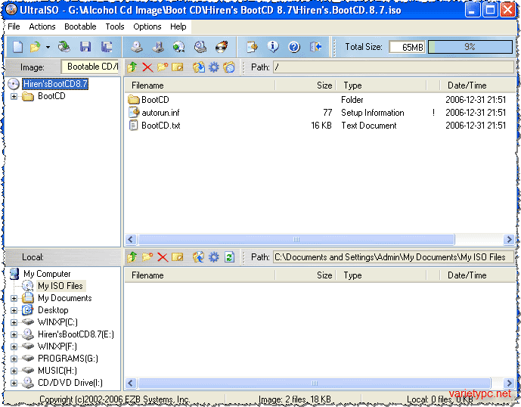Sort image files by Date/Time column header
The image size is (521, 407).
coord(477,85)
